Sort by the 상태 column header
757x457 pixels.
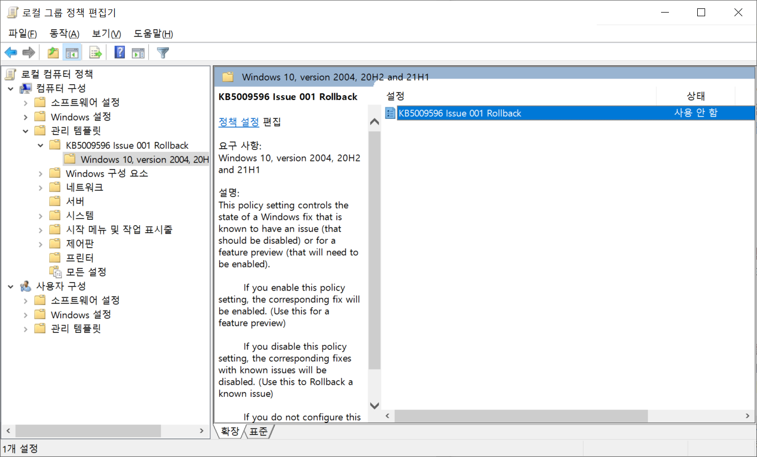pos(696,96)
